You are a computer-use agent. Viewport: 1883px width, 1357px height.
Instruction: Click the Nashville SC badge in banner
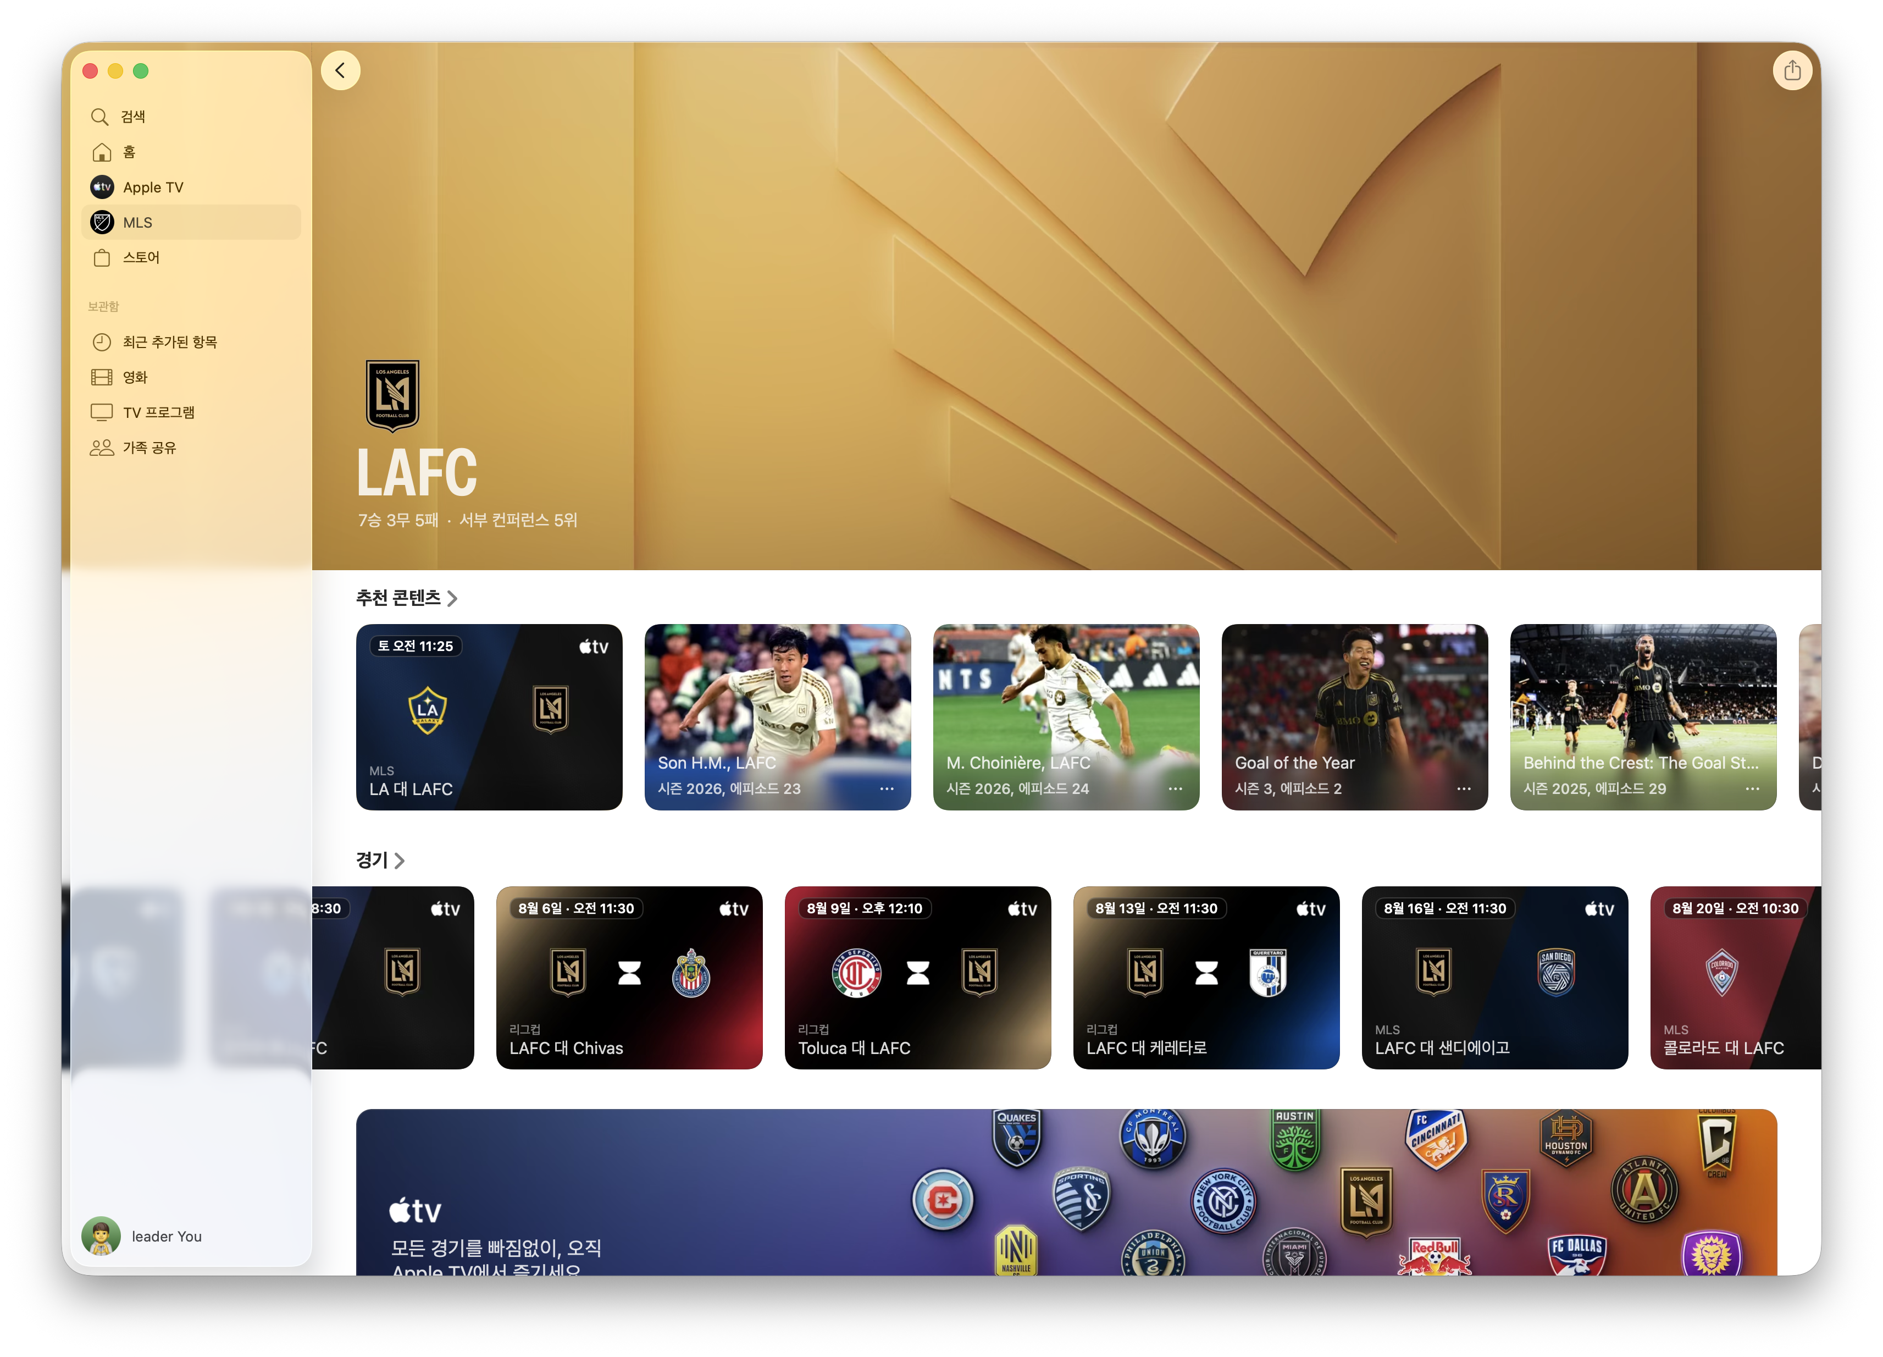point(1016,1251)
